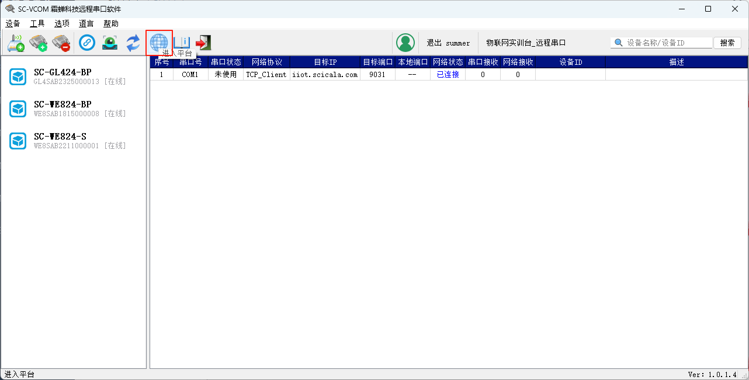The width and height of the screenshot is (749, 380).
Task: Open the 工具 menu
Action: pyautogui.click(x=37, y=24)
